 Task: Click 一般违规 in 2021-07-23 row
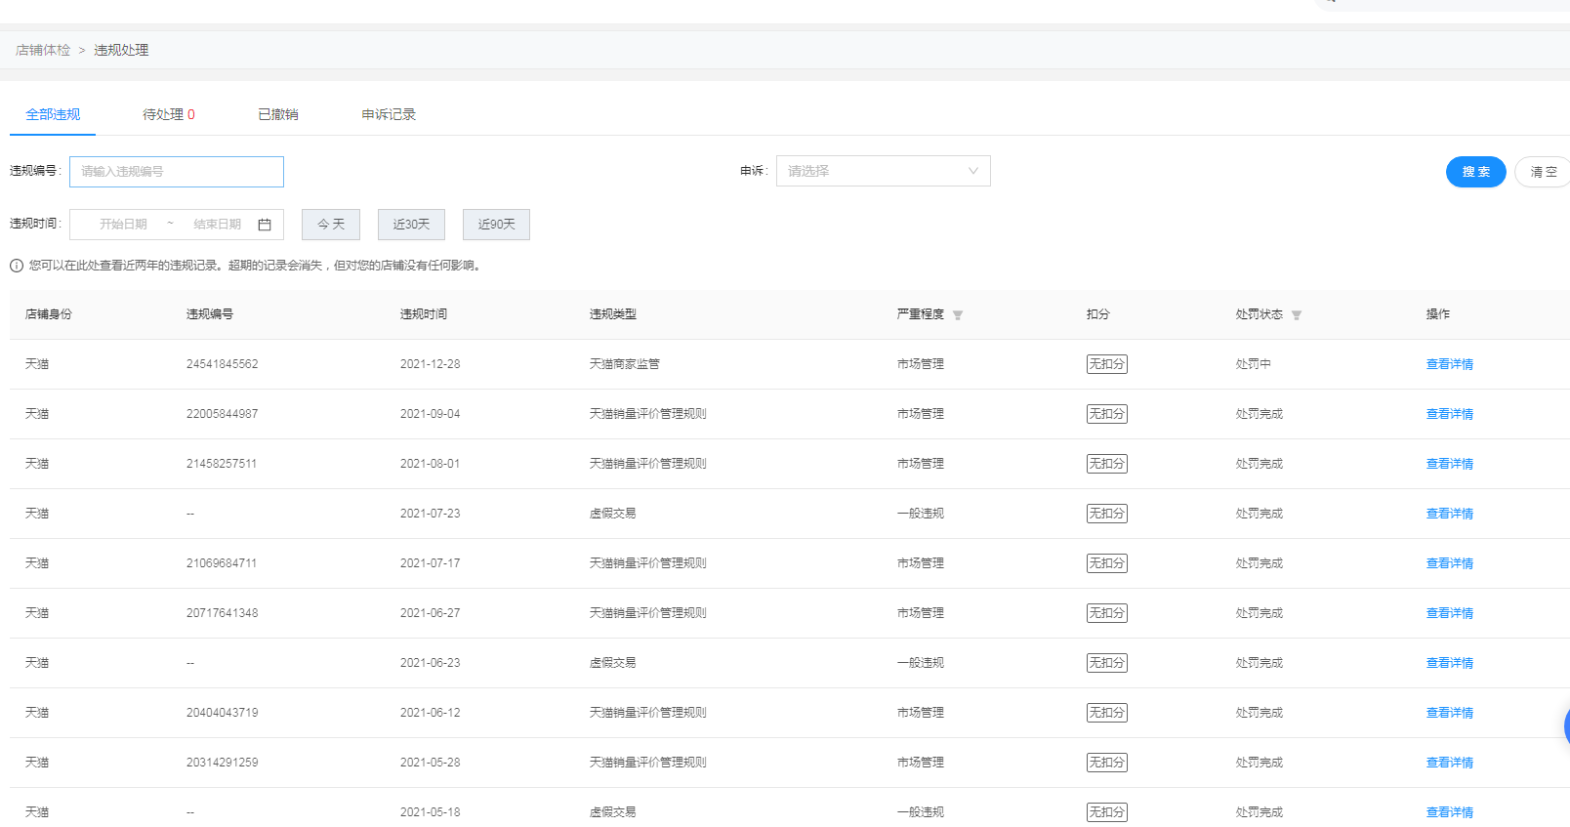(x=921, y=514)
